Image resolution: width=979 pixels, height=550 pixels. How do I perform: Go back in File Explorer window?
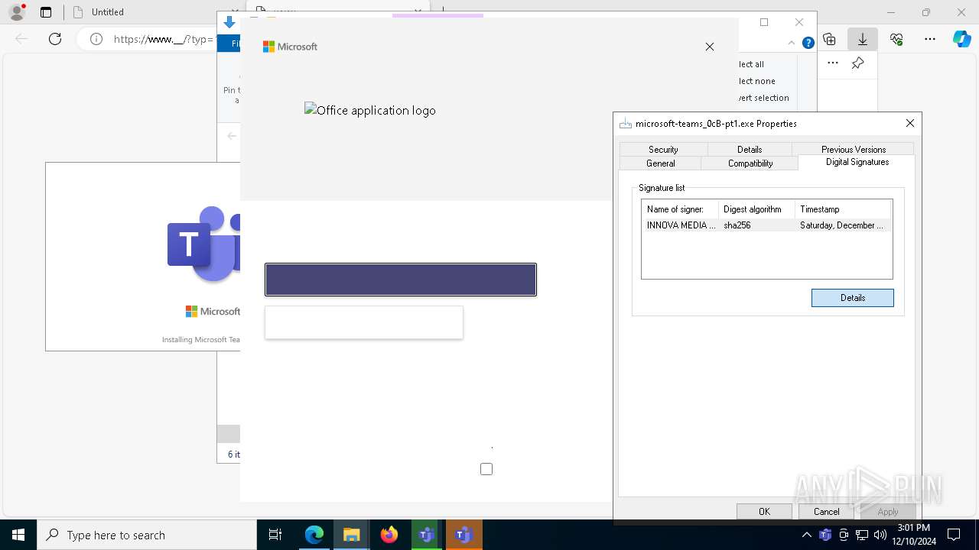click(232, 136)
